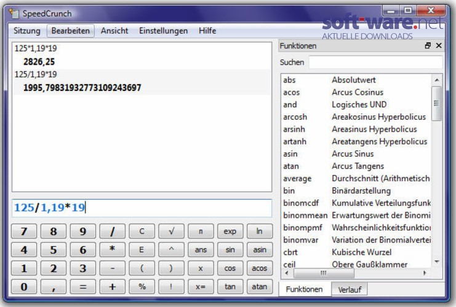Click the exp function key
456x307 pixels.
(230, 231)
